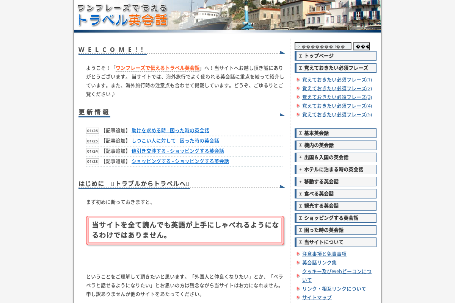The image size is (455, 303).
Task: Open article ショッピングする - ショッピングする英会話
Action: 180,161
